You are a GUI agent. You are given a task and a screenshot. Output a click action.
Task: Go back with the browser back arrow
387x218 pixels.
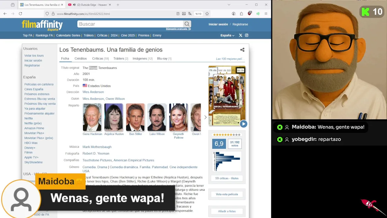(5, 14)
